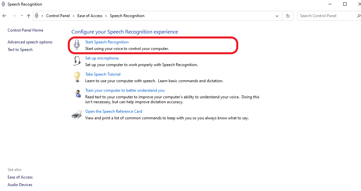Open Train your computer to better understand you
The height and width of the screenshot is (191, 361).
125,90
